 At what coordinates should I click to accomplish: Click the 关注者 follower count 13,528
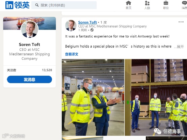pyautogui.click(x=47, y=70)
